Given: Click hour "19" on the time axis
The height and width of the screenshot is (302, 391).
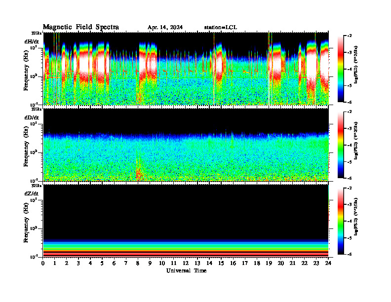Looking at the screenshot, I should coord(269,263).
